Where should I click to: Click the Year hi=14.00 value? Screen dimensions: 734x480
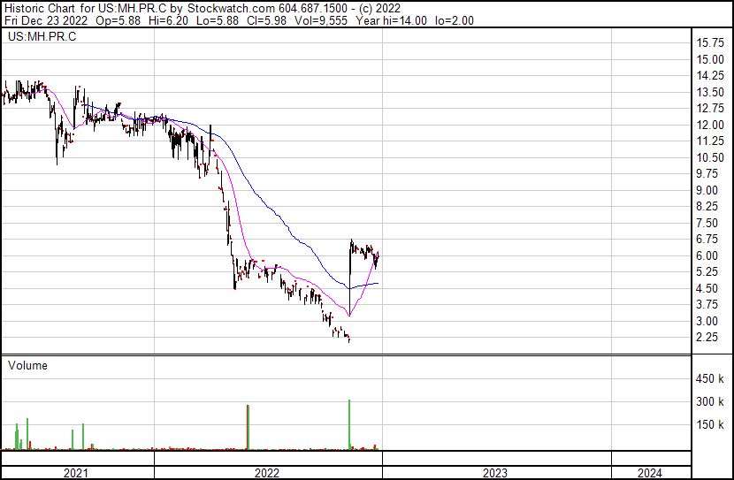(392, 21)
